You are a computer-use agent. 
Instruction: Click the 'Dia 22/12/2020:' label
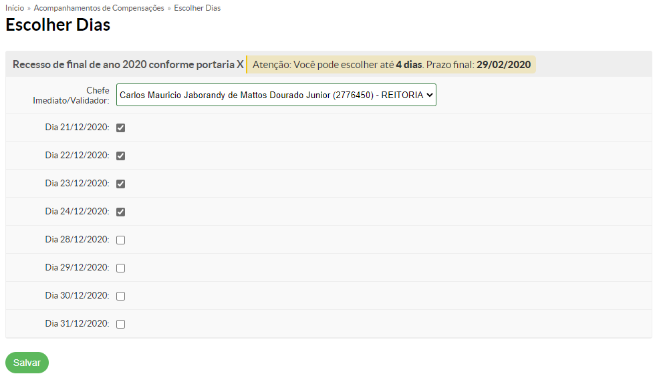point(78,156)
